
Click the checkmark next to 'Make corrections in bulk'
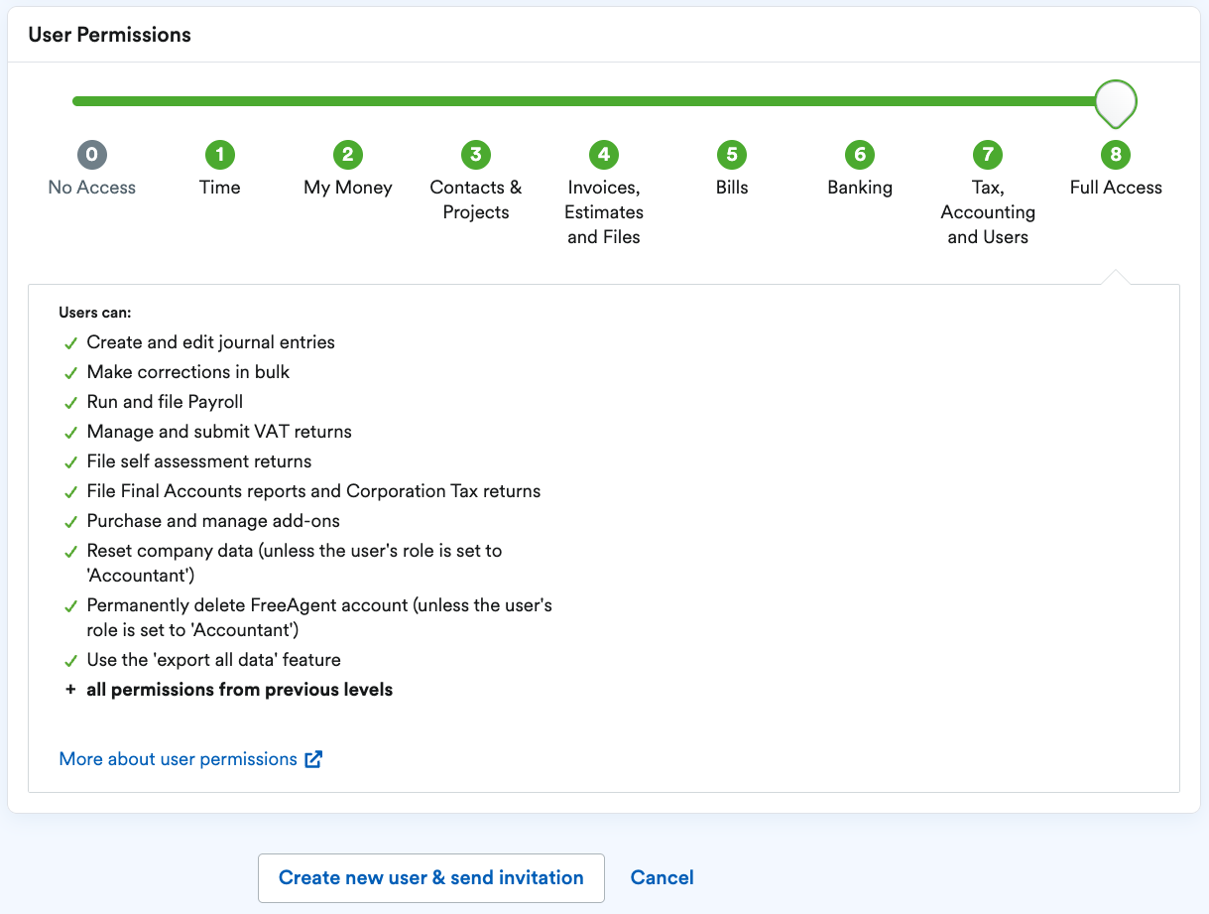(69, 372)
